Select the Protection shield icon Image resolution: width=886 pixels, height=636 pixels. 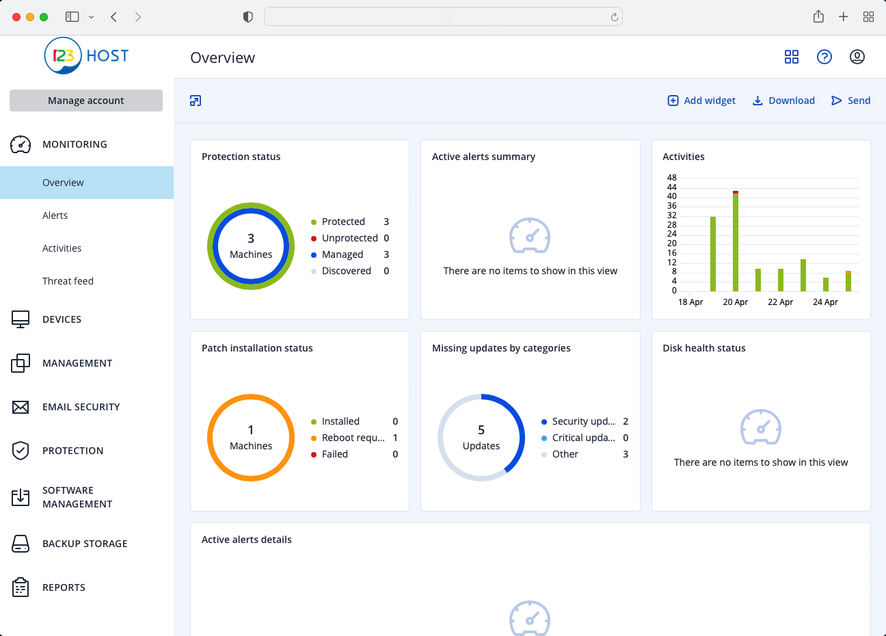(x=21, y=451)
